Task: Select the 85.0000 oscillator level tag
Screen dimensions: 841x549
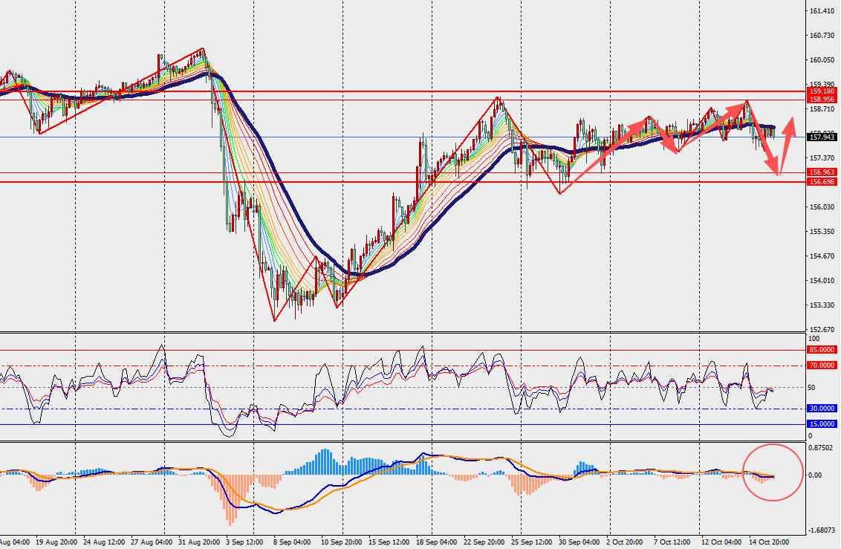Action: point(822,350)
